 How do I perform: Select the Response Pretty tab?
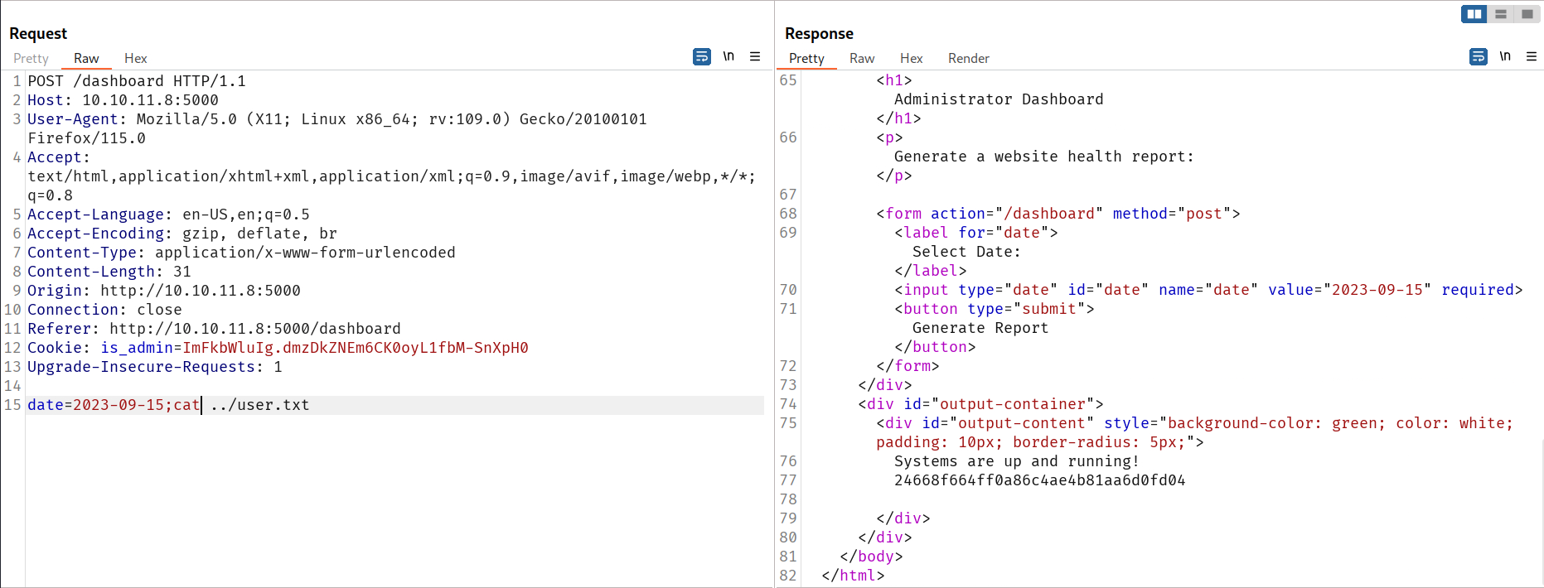pos(806,58)
